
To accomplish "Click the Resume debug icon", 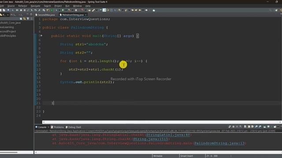I will pos(17,10).
